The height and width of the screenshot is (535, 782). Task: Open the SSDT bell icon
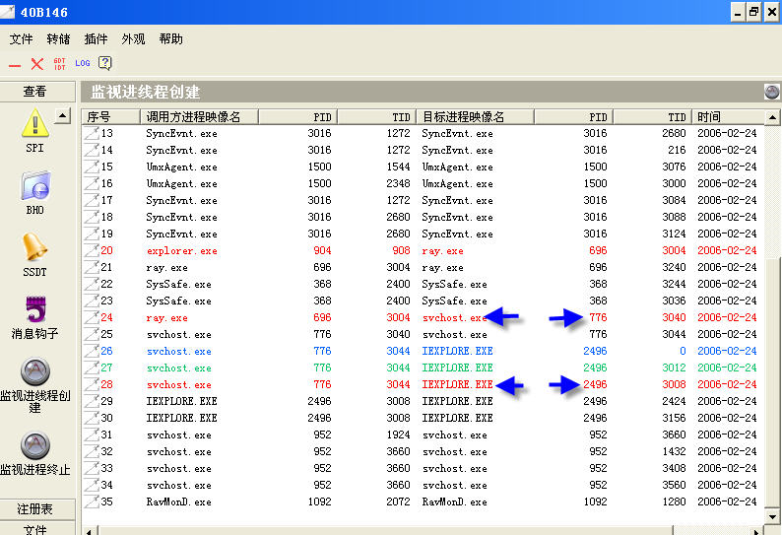pyautogui.click(x=35, y=248)
